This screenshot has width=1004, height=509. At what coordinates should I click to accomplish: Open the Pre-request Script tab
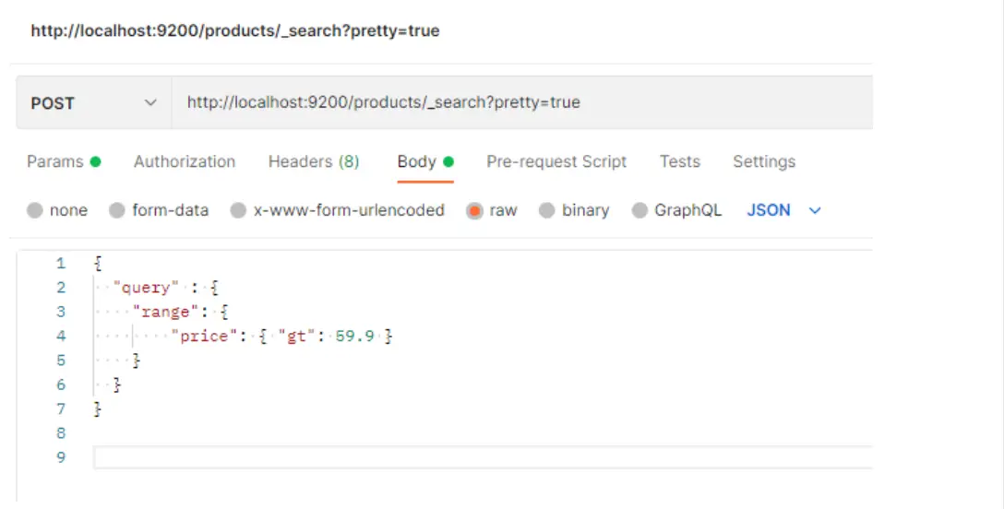556,161
